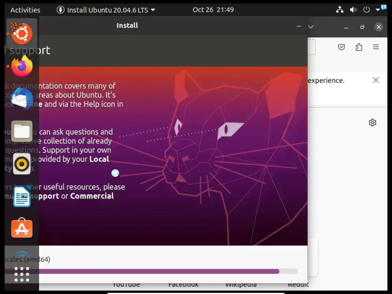Open the clock Oct 26 21:49
392x294 pixels.
[213, 10]
